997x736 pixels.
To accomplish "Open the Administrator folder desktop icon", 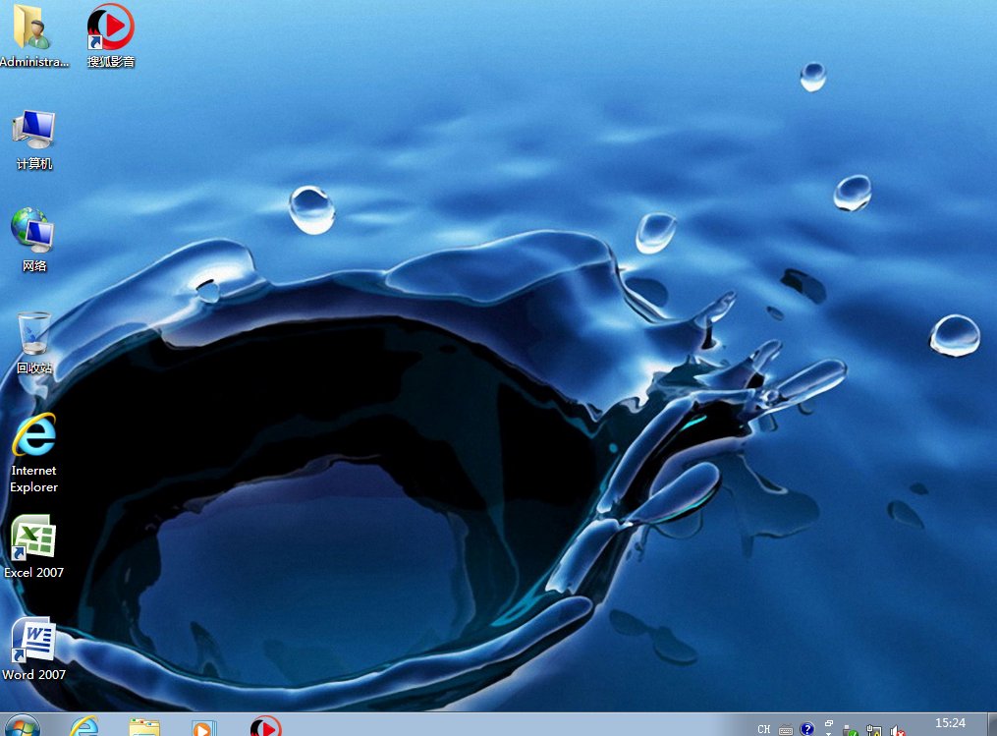I will coord(33,36).
